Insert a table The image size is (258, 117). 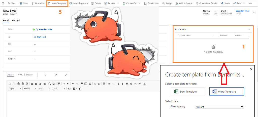point(86,84)
